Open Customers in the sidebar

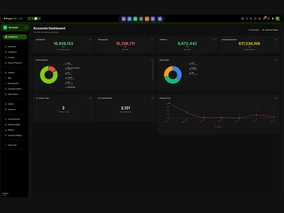12,52
